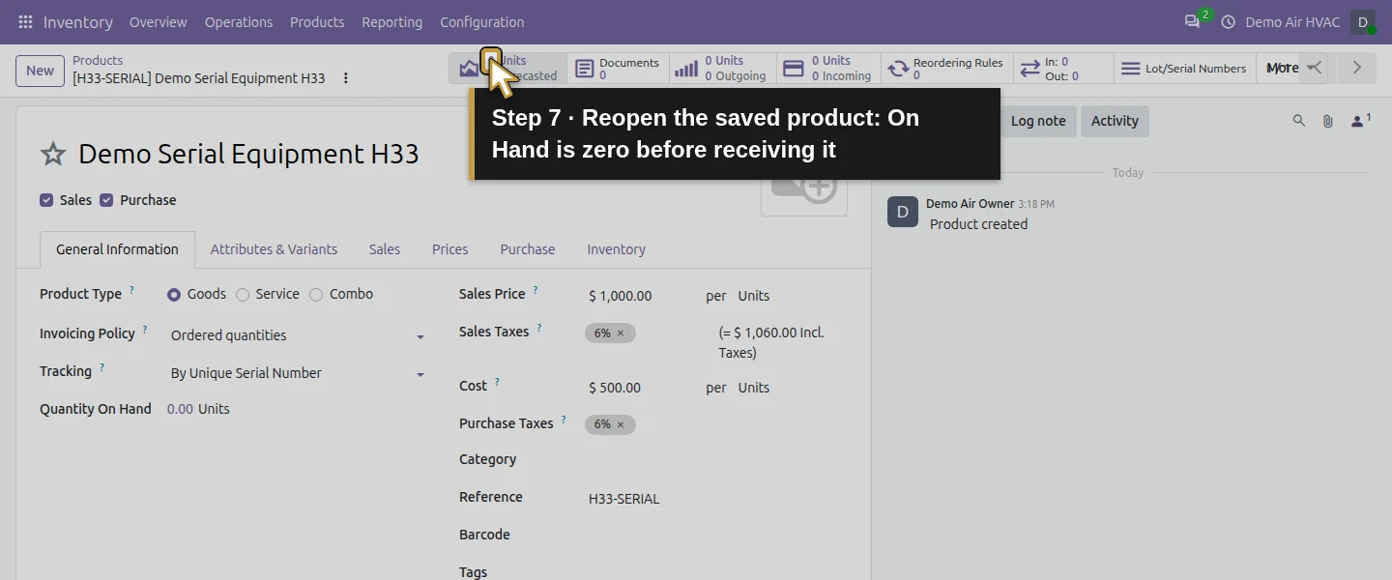Click the Activity button in chatter

pos(1115,121)
